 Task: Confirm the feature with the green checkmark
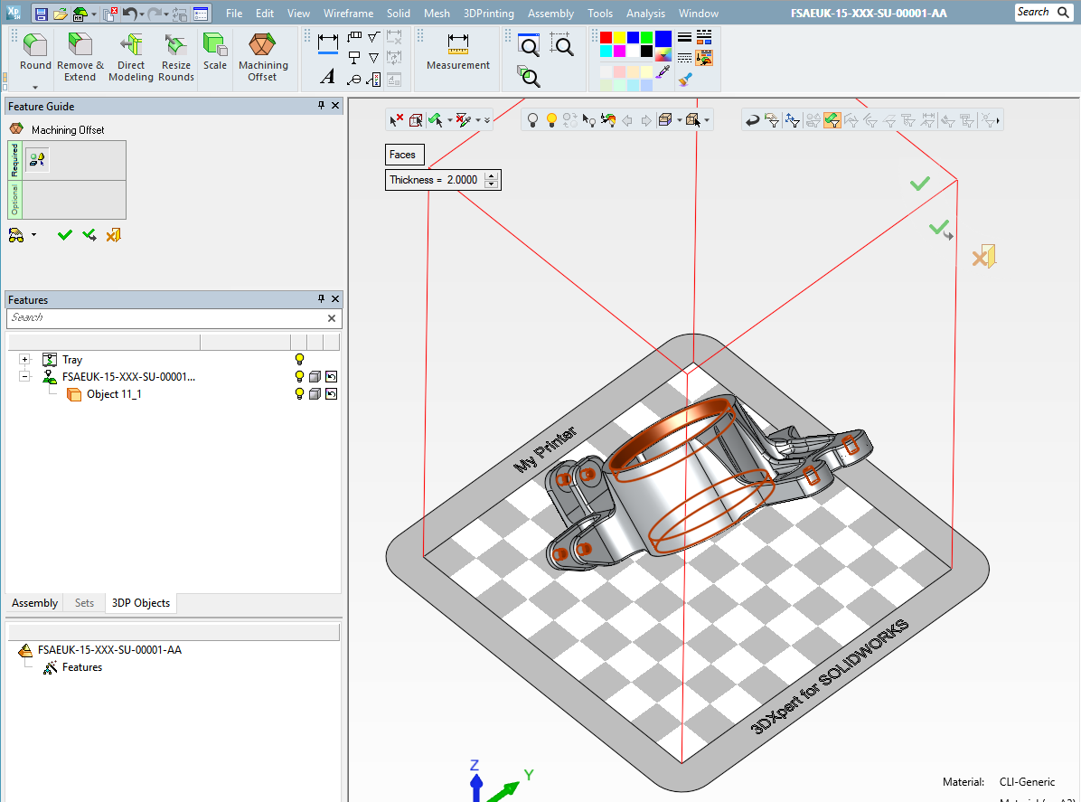(x=64, y=234)
